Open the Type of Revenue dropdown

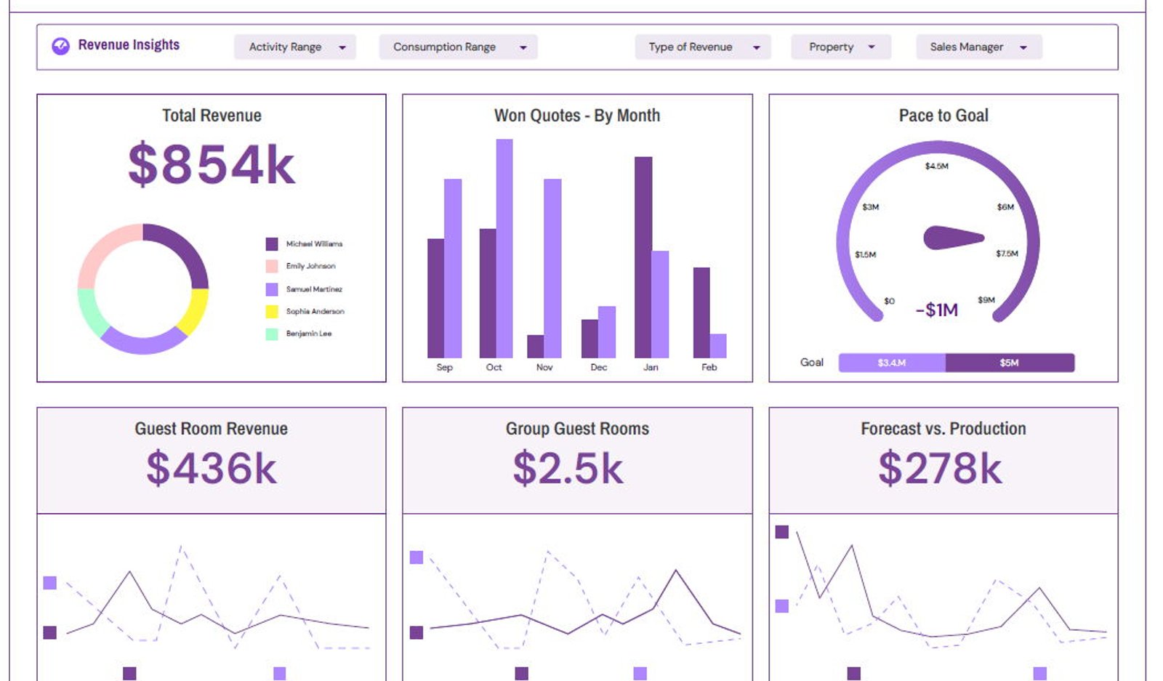pyautogui.click(x=702, y=47)
